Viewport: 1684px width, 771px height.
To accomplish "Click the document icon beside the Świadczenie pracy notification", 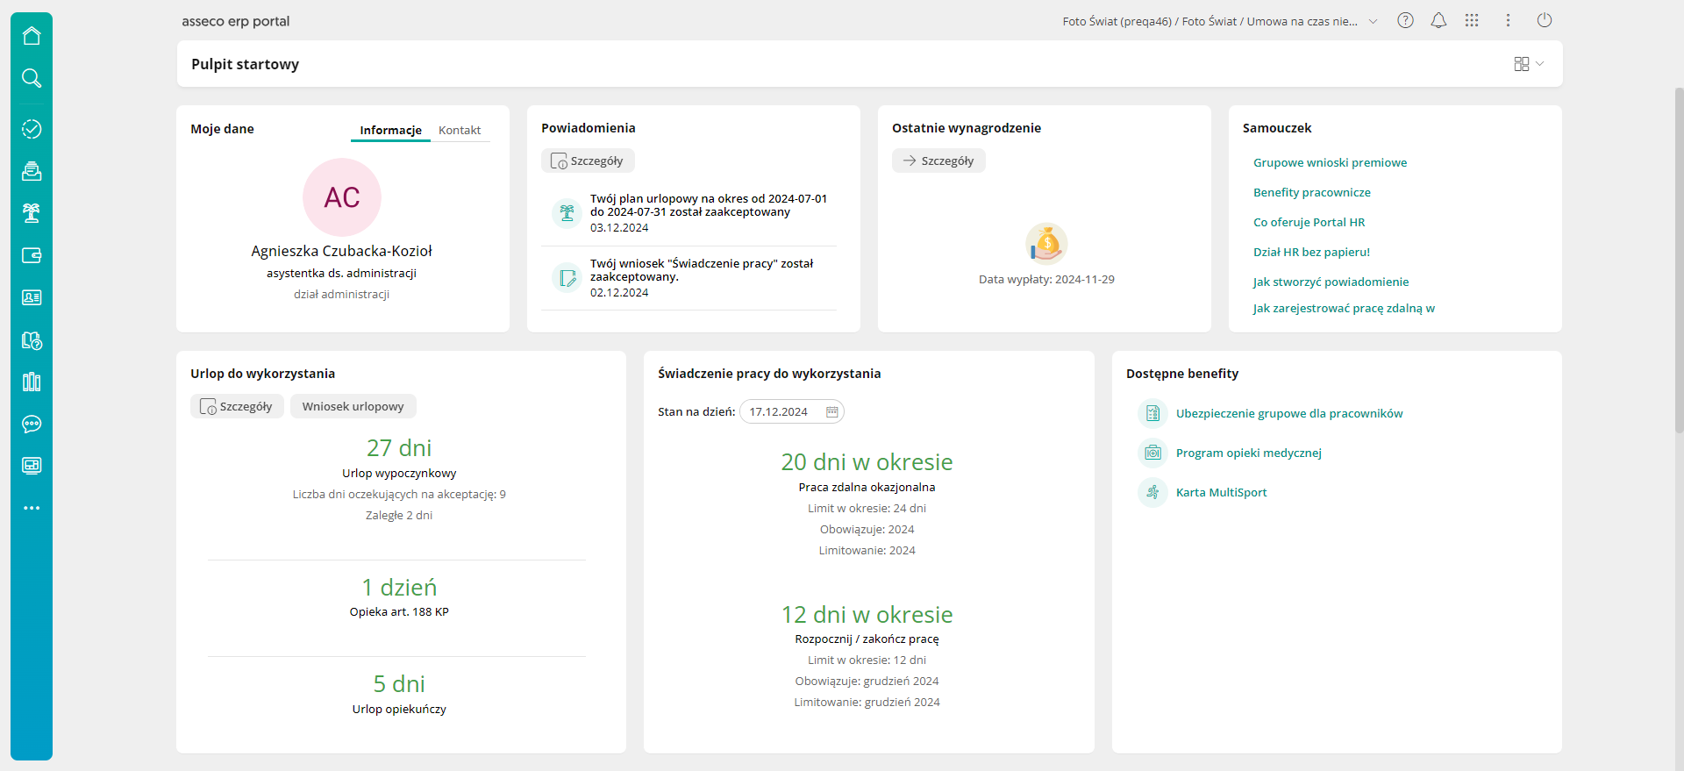I will (567, 277).
